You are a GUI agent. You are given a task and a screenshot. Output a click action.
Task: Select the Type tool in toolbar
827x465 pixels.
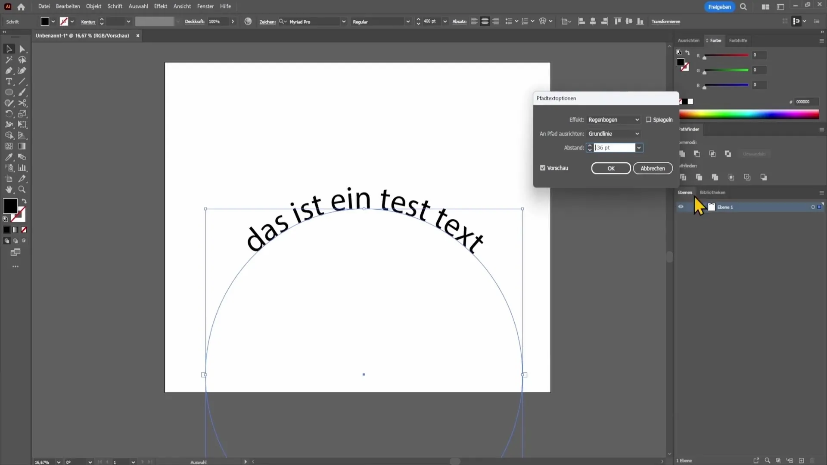tap(9, 81)
